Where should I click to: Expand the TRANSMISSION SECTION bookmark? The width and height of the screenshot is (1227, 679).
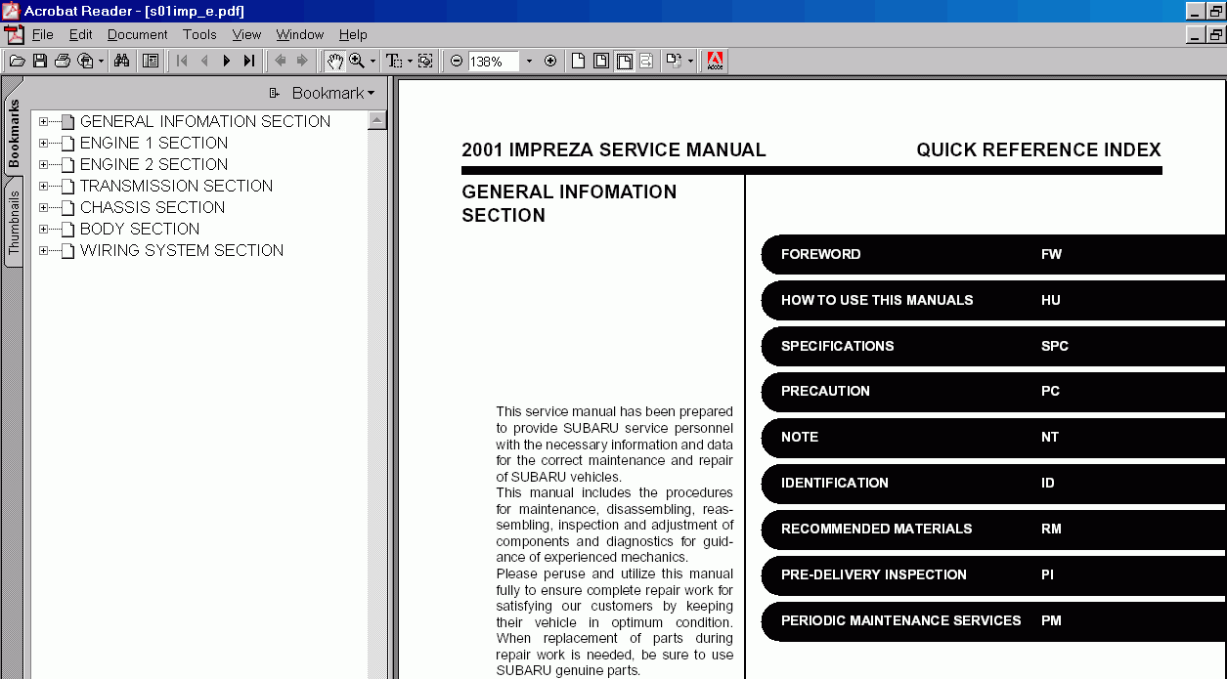coord(43,187)
